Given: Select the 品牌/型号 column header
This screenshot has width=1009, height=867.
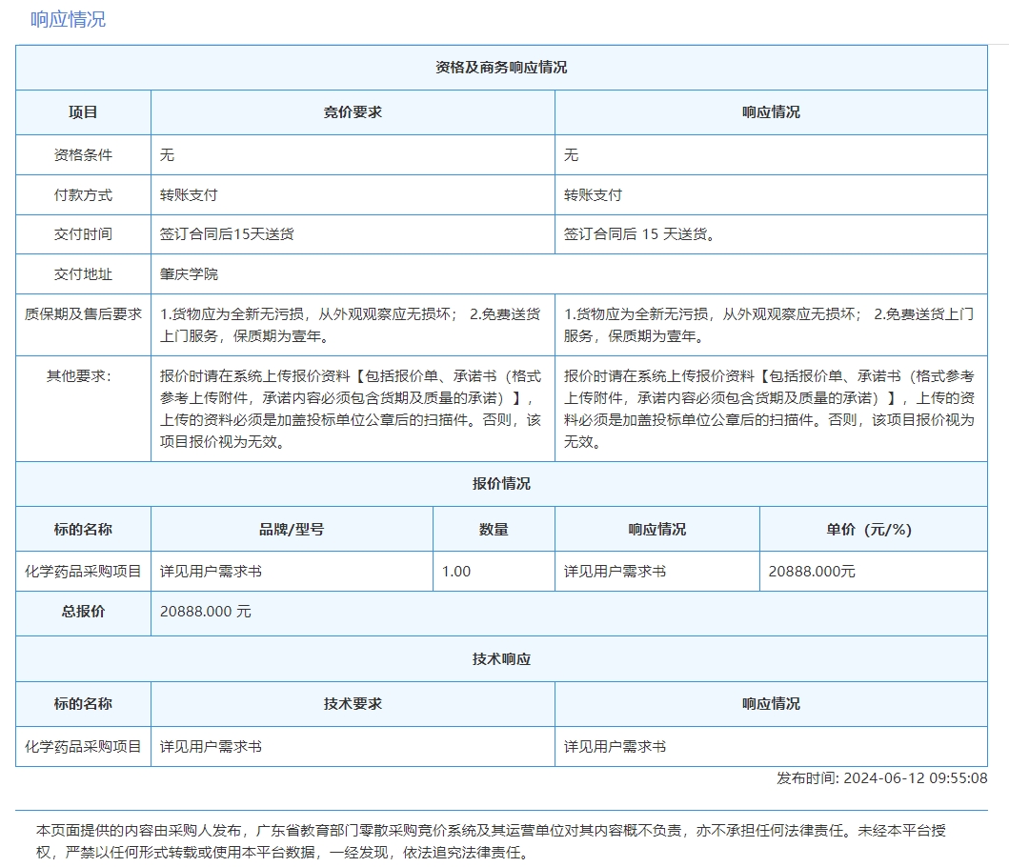Looking at the screenshot, I should pos(292,529).
